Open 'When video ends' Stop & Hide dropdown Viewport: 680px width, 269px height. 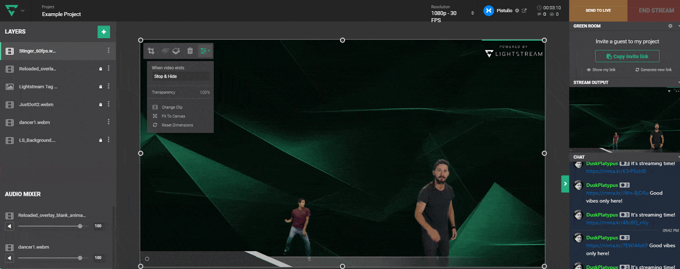pyautogui.click(x=181, y=76)
